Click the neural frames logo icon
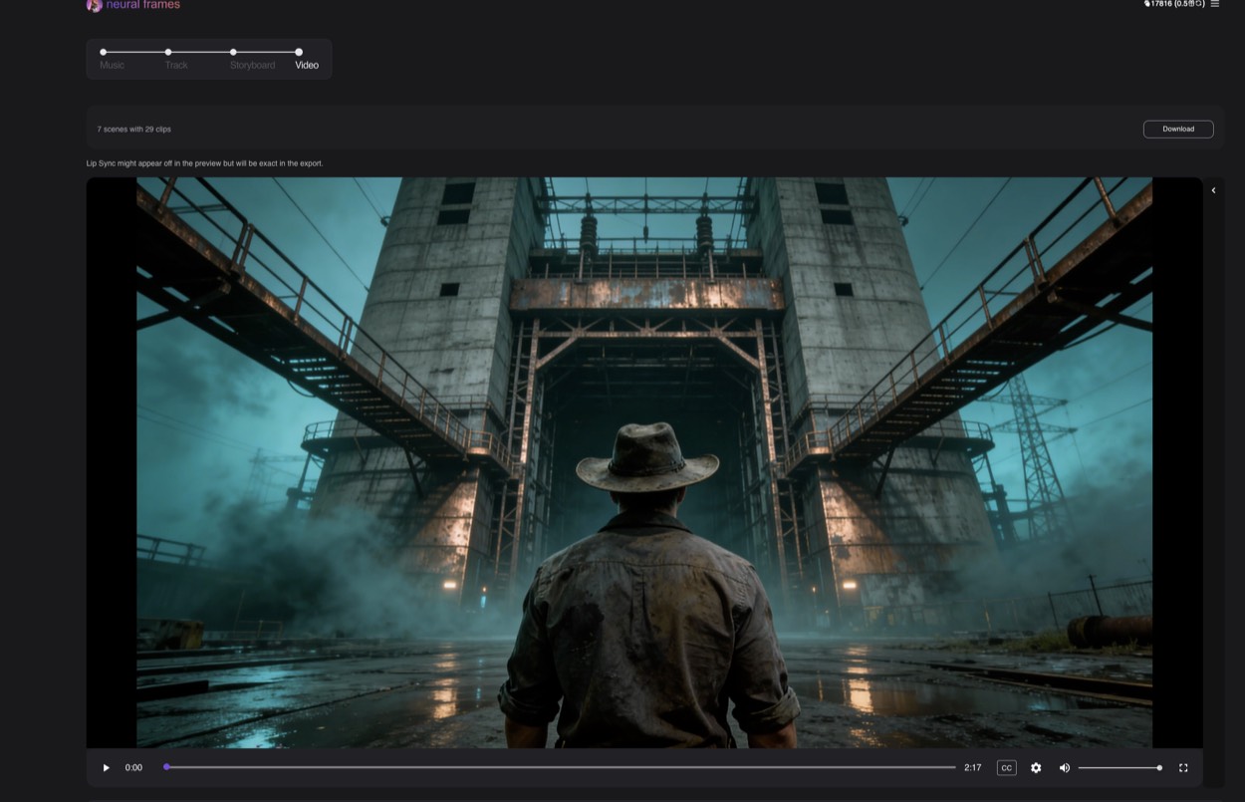 click(94, 5)
